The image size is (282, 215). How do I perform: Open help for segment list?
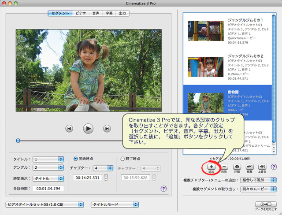tap(274, 167)
